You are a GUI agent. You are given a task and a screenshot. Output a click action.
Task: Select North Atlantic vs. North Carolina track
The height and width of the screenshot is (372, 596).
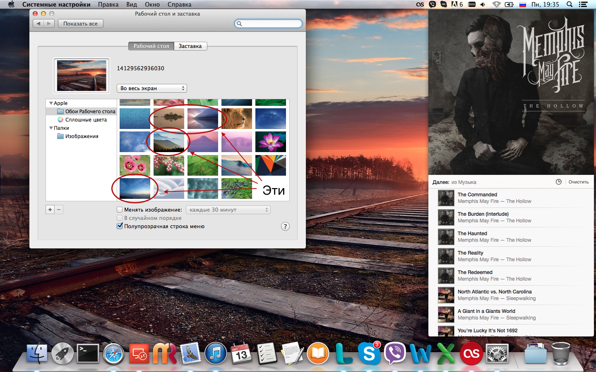coord(512,295)
